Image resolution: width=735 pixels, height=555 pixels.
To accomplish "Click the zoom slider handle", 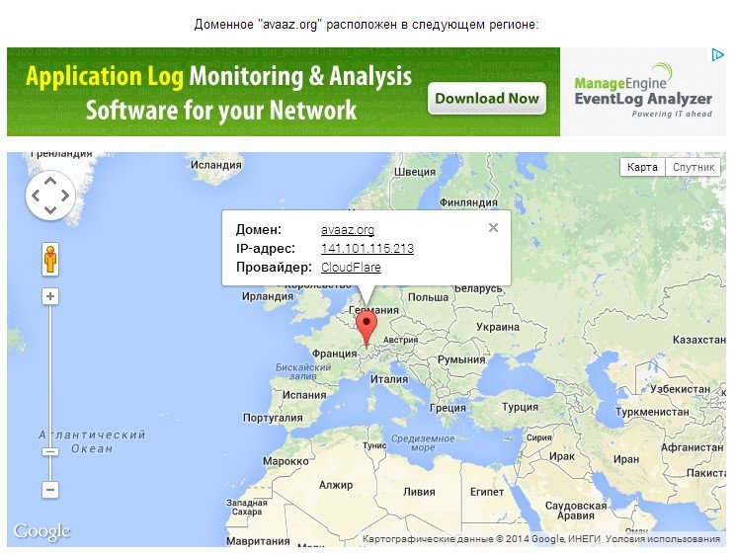I will click(x=50, y=451).
